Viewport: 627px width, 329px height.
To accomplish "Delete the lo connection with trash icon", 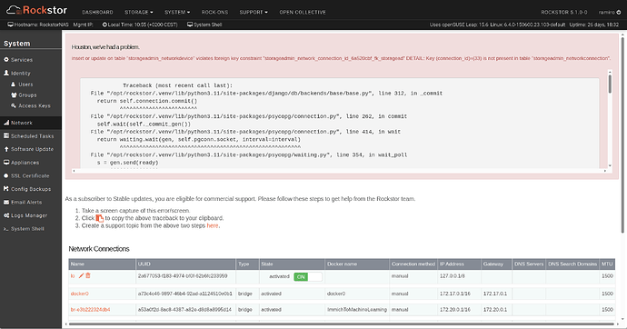I will click(x=88, y=275).
